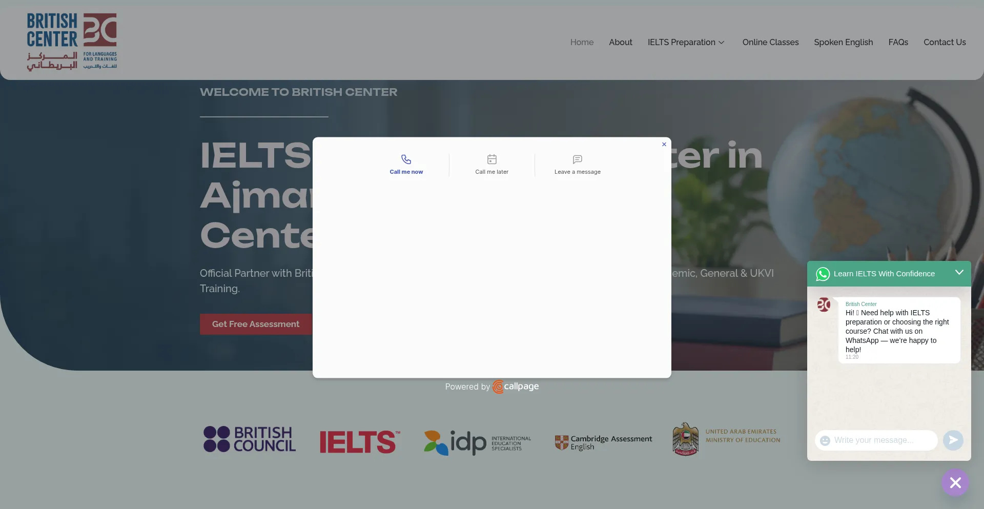Viewport: 984px width, 509px height.
Task: Open the Spoken English page
Action: pyautogui.click(x=844, y=42)
